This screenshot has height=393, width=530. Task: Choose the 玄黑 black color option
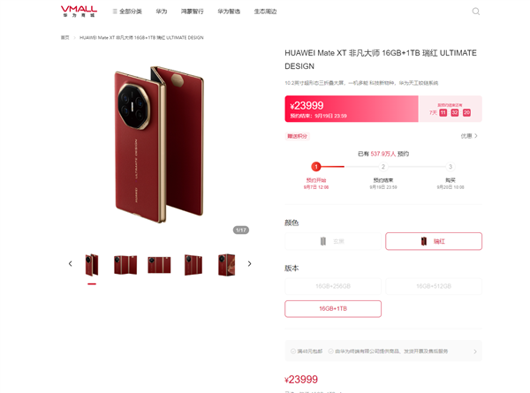click(x=333, y=241)
